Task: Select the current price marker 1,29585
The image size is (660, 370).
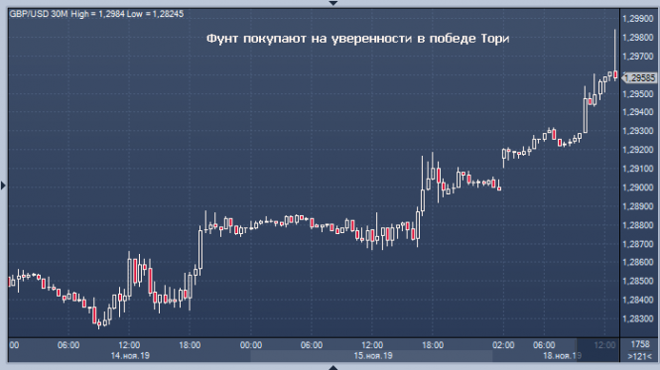Action: [639, 78]
